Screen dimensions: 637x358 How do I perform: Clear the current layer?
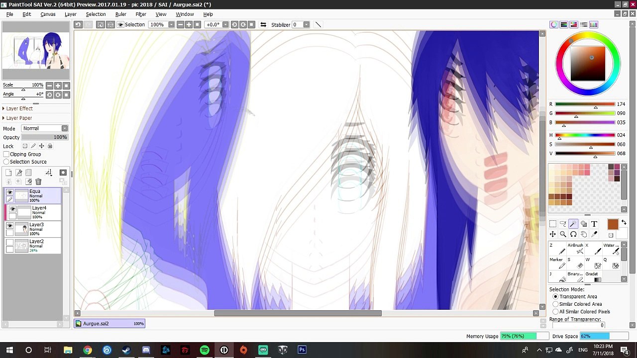28,181
